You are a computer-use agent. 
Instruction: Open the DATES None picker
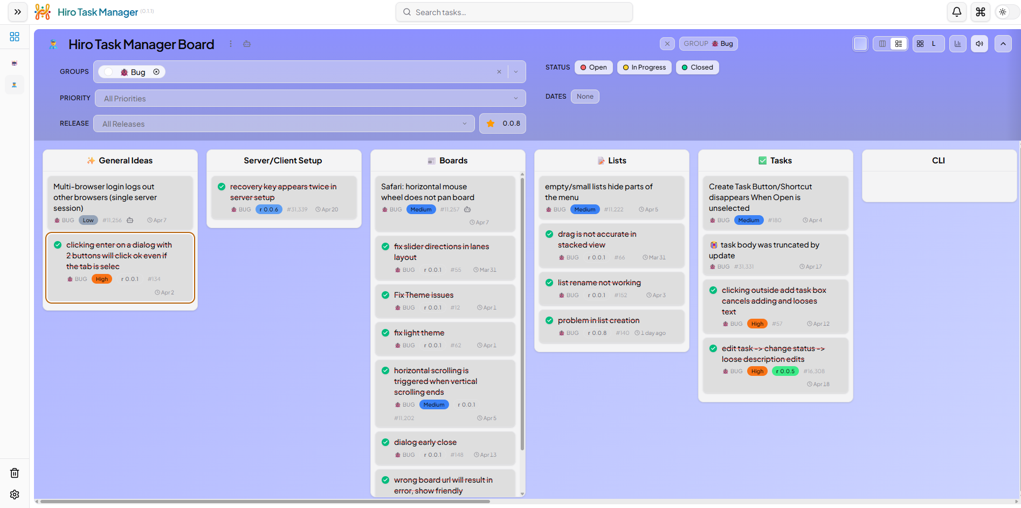(585, 96)
